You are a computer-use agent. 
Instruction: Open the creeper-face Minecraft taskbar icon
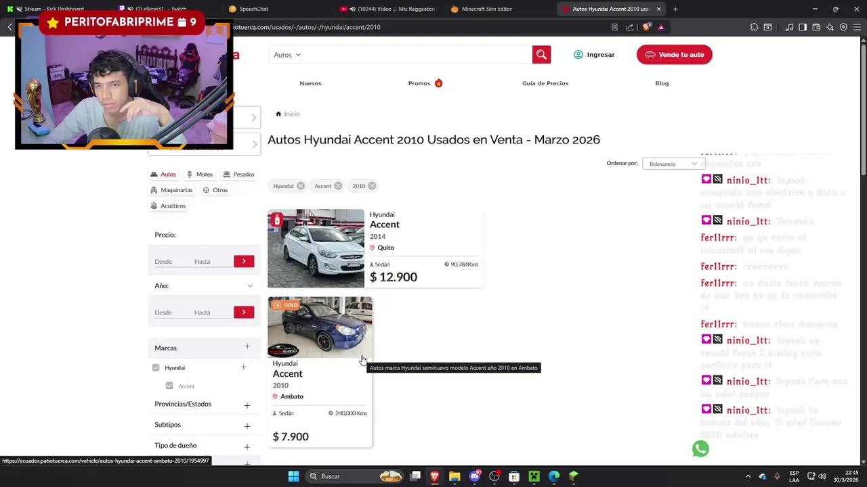[x=534, y=476]
